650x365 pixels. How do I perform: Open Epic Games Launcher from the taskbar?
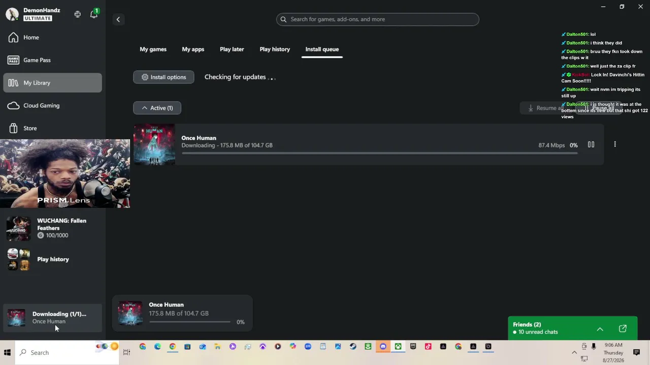[413, 347]
